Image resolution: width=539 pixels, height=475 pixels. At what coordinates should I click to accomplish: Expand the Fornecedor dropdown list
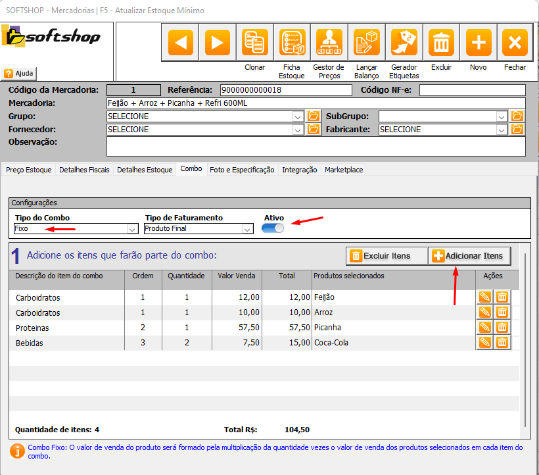(297, 130)
